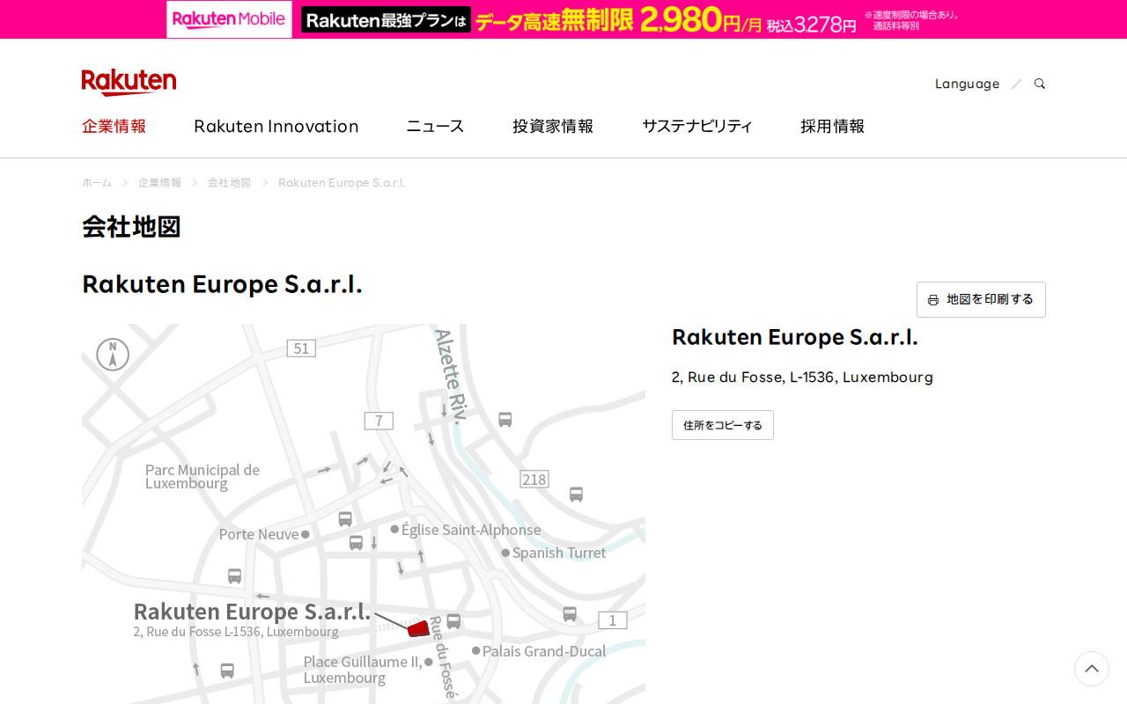
Task: Open the Language selector
Action: (967, 84)
